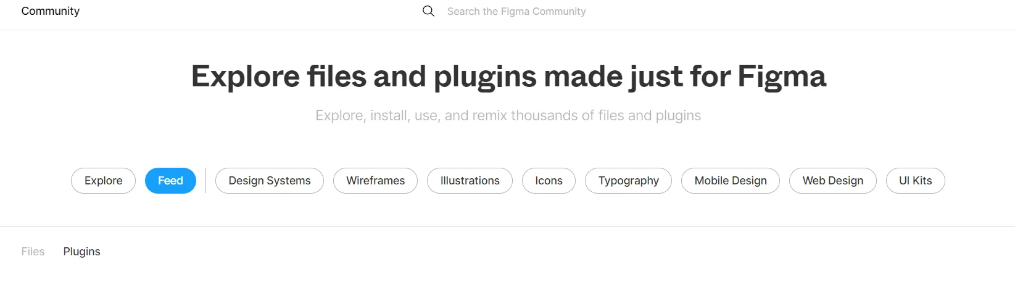Filter by Icons category
The width and height of the screenshot is (1015, 288).
coord(549,181)
